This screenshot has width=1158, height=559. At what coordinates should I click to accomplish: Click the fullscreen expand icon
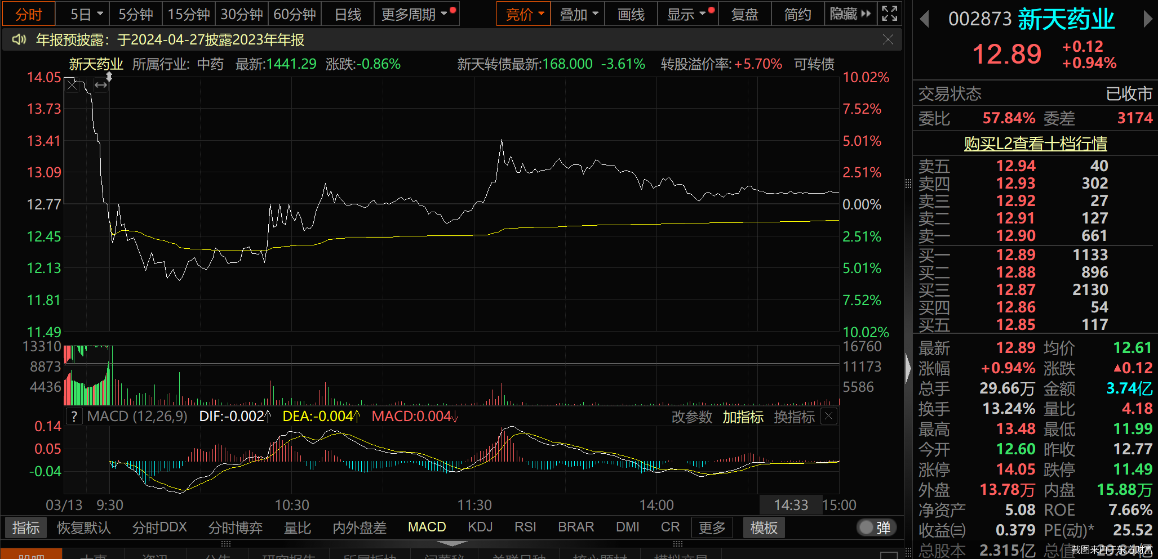click(890, 14)
